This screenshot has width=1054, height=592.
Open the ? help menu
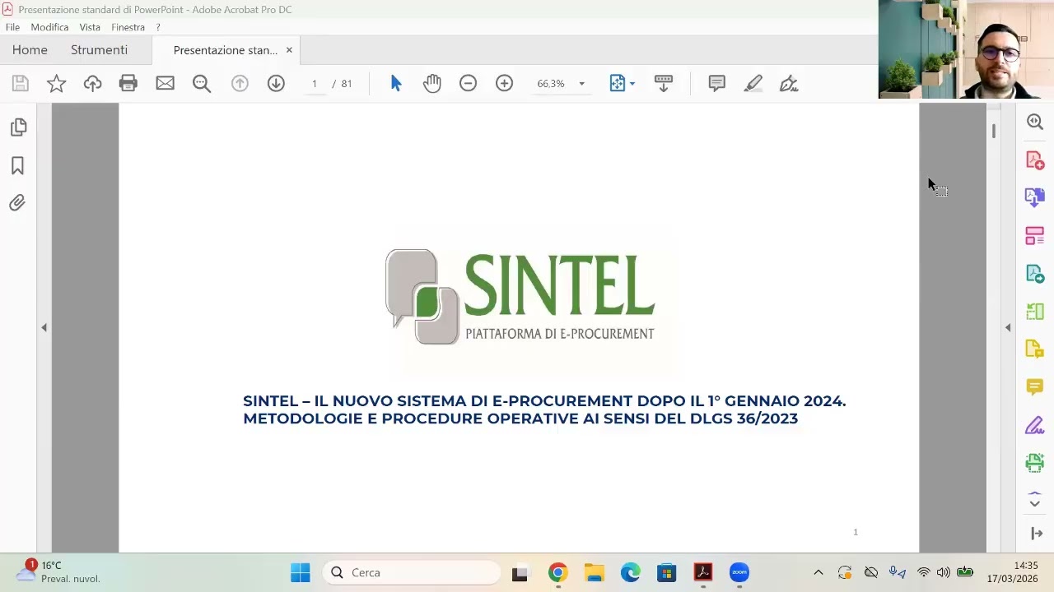(x=158, y=27)
